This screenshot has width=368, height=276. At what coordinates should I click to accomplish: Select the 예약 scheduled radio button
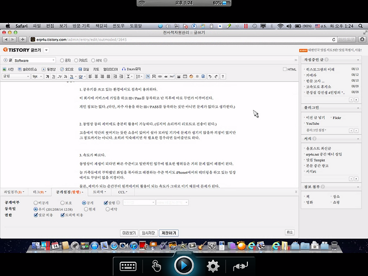[x=107, y=209]
